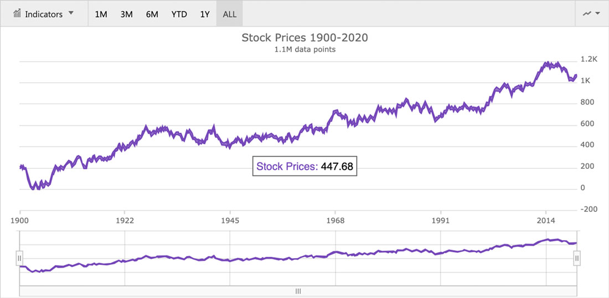Viewport: 609px width, 298px height.
Task: Activate the ALL period button
Action: click(x=230, y=14)
